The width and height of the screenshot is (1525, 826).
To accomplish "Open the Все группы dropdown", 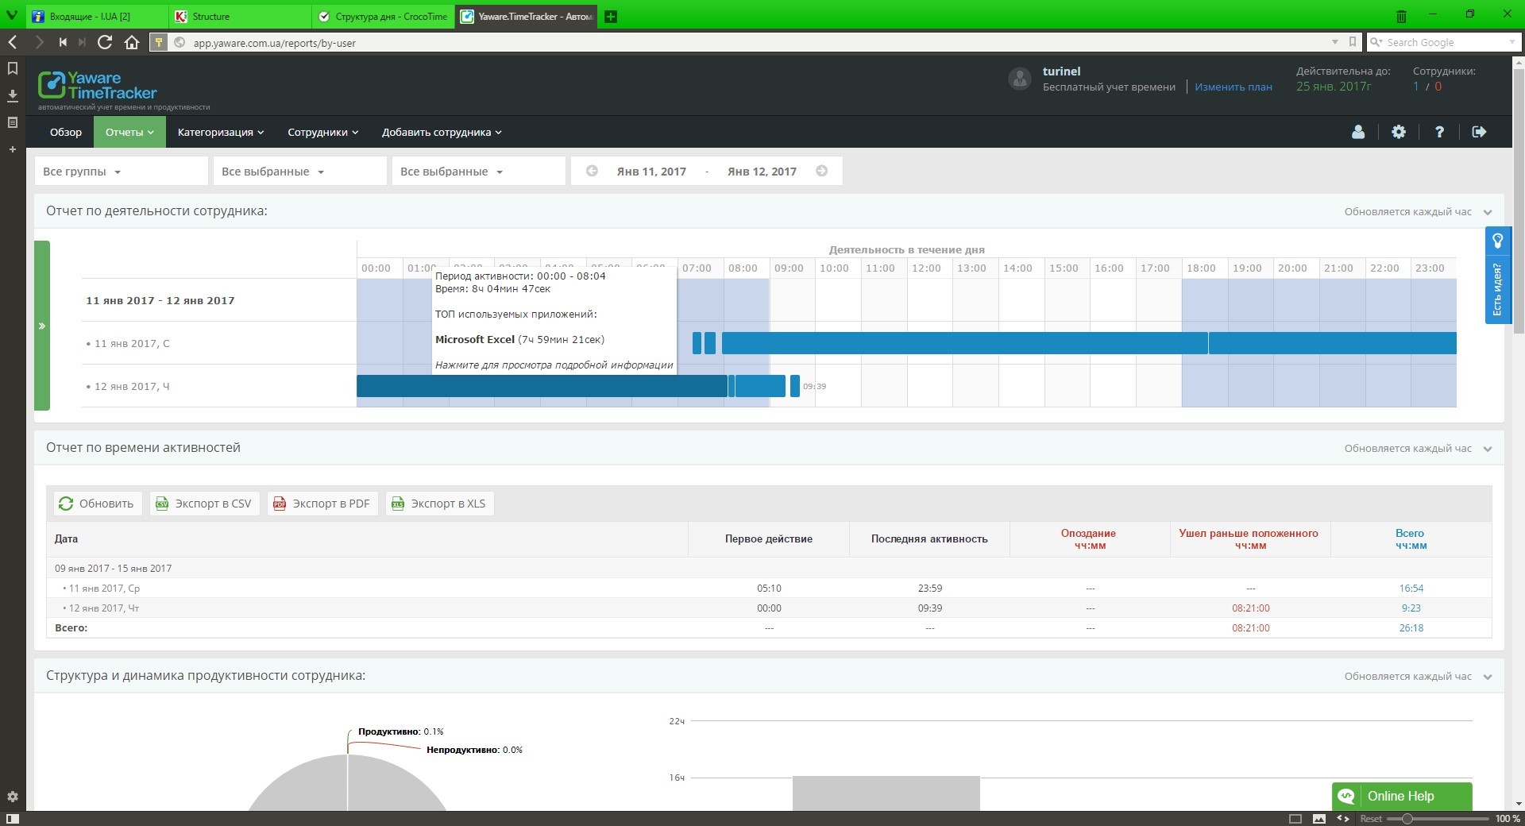I will click(x=121, y=171).
